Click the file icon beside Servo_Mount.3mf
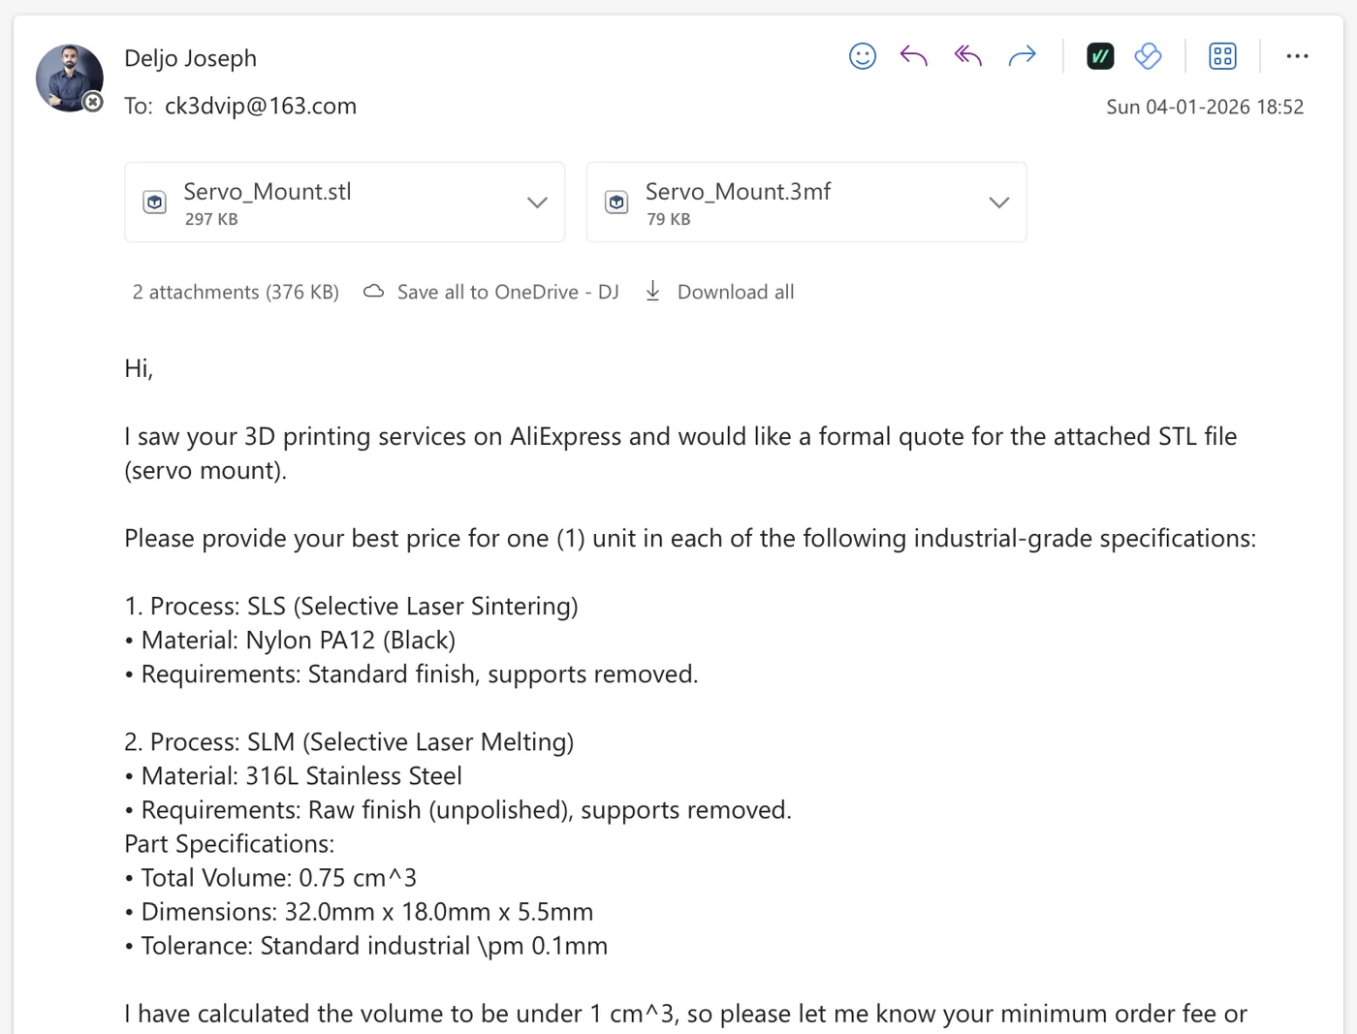Image resolution: width=1357 pixels, height=1034 pixels. pos(616,203)
